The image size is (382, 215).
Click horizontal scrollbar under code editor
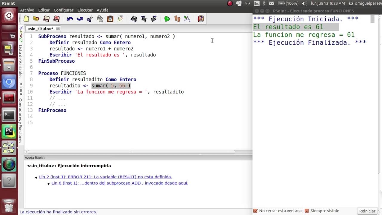131,152
